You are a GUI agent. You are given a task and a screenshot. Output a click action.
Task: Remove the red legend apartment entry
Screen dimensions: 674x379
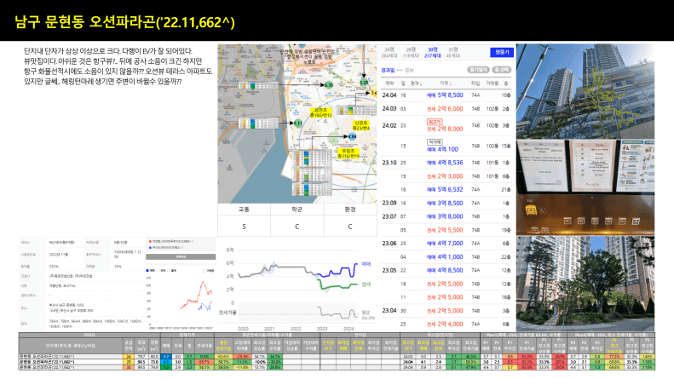(x=192, y=242)
